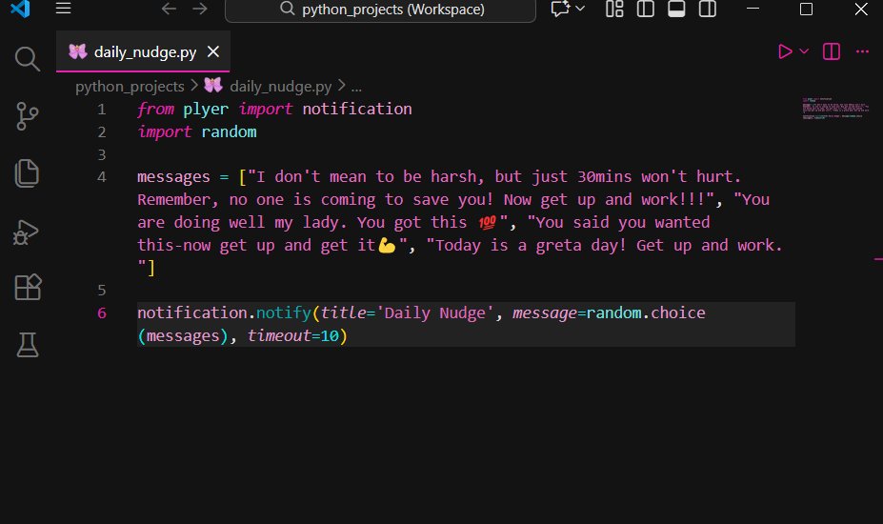883x524 pixels.
Task: Maximize the VS Code window
Action: click(x=807, y=9)
